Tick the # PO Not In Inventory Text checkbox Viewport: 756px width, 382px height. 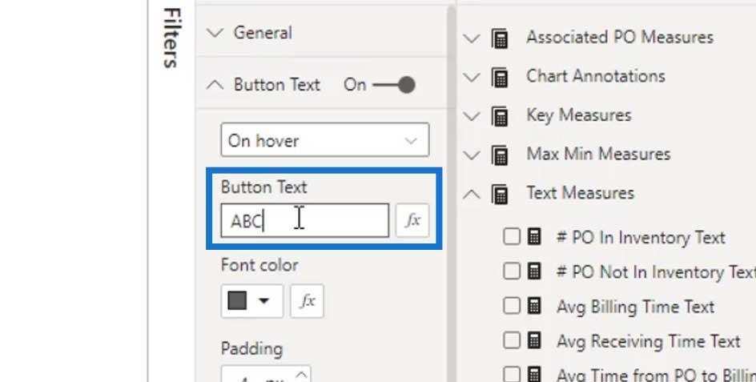[512, 271]
